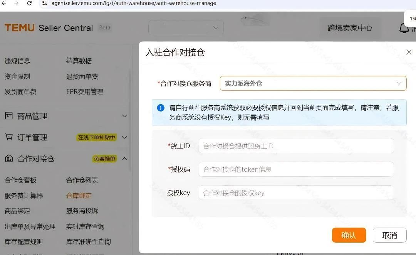This screenshot has width=416, height=255.
Task: Click the 订单管理 cart icon
Action: tap(9, 137)
